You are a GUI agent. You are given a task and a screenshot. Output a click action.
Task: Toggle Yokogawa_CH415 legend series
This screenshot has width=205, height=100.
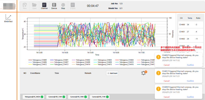click(x=103, y=65)
